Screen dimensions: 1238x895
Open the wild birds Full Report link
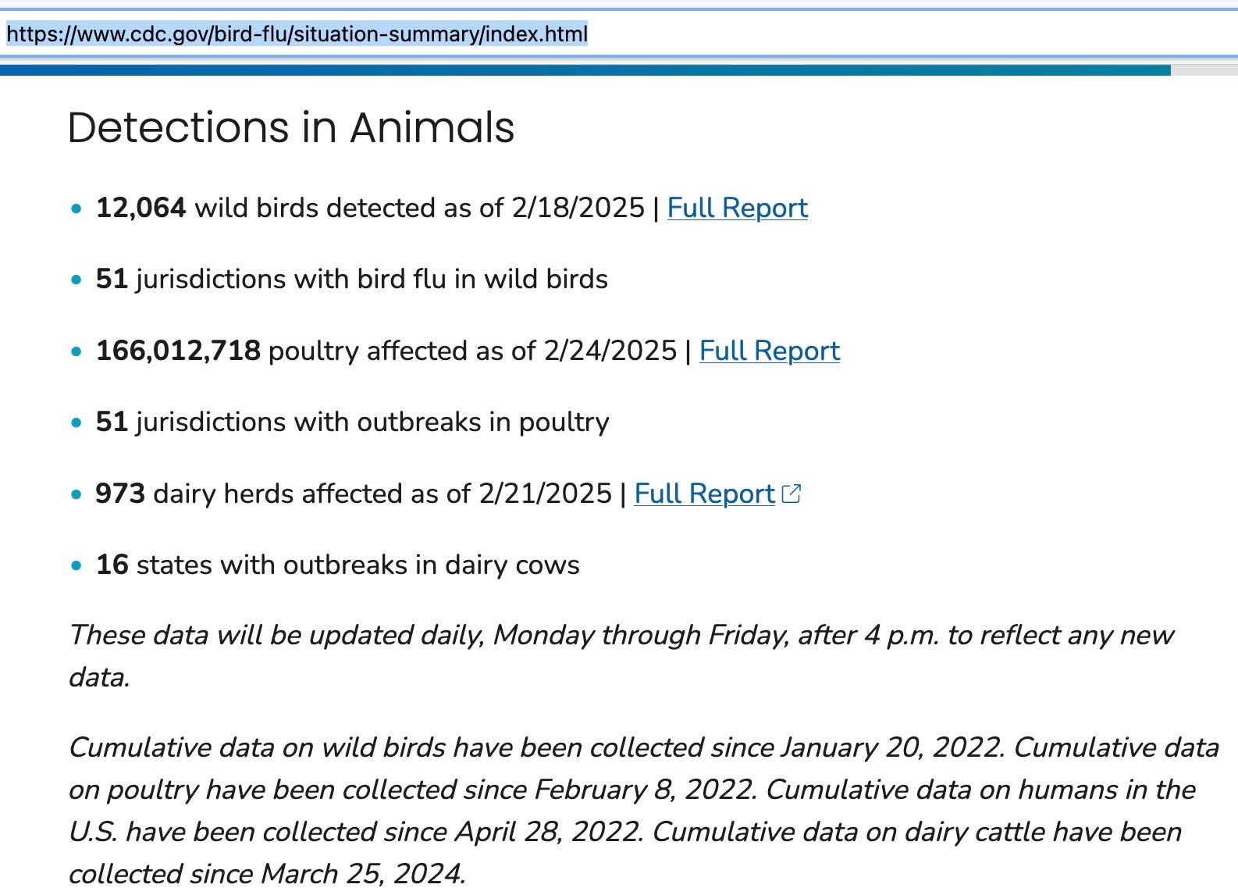(x=737, y=209)
